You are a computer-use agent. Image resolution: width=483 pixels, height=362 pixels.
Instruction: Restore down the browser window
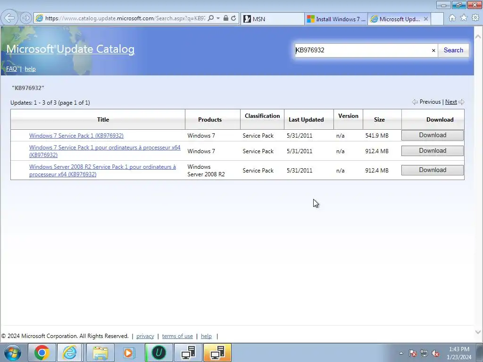tap(459, 5)
